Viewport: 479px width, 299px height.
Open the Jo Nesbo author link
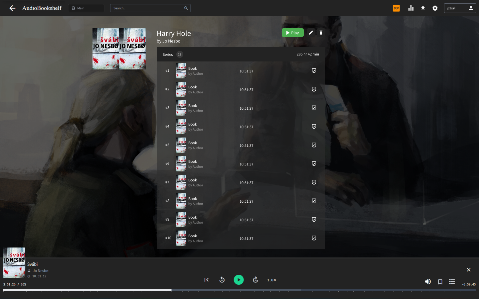point(171,41)
